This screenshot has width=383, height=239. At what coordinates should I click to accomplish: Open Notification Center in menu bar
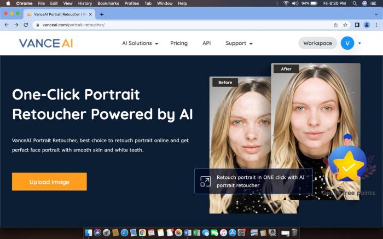(x=373, y=3)
